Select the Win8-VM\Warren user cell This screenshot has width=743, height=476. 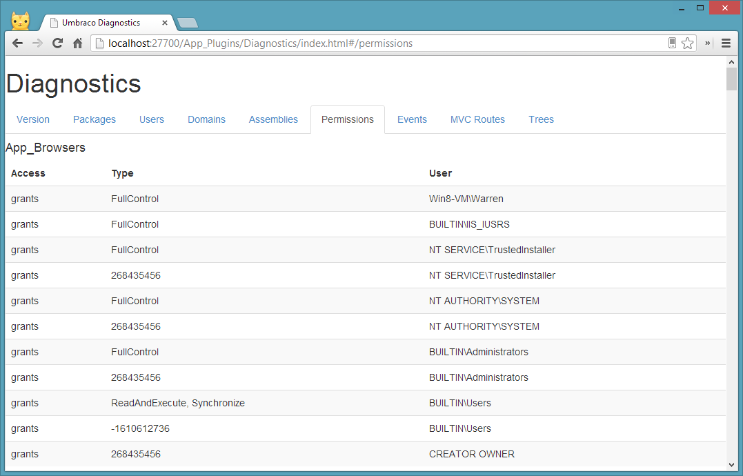point(466,199)
